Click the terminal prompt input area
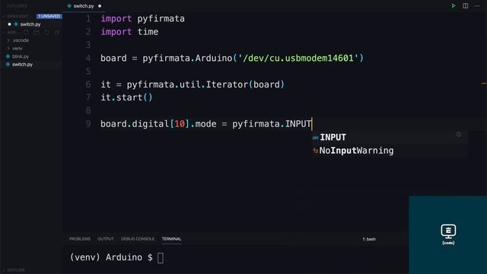The width and height of the screenshot is (487, 274). [161, 258]
